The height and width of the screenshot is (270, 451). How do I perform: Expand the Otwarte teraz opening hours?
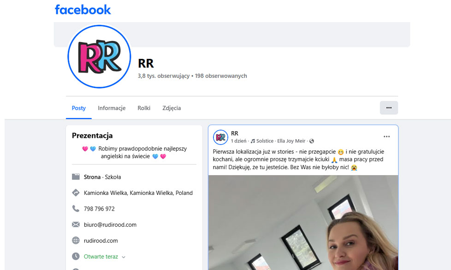point(124,257)
